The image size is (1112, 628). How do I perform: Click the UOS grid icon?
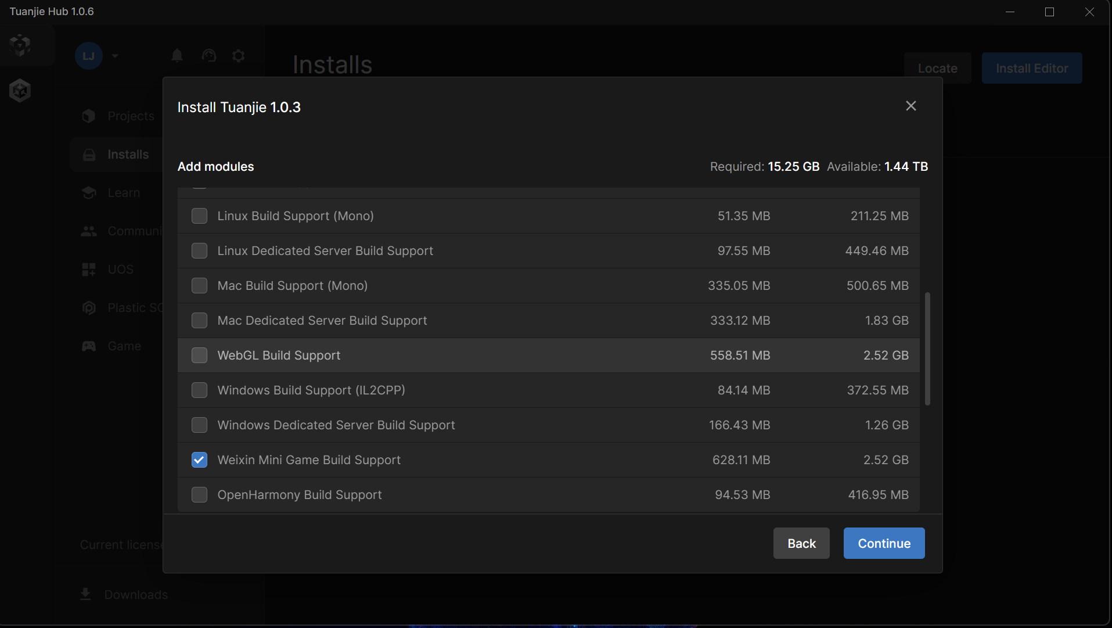89,270
